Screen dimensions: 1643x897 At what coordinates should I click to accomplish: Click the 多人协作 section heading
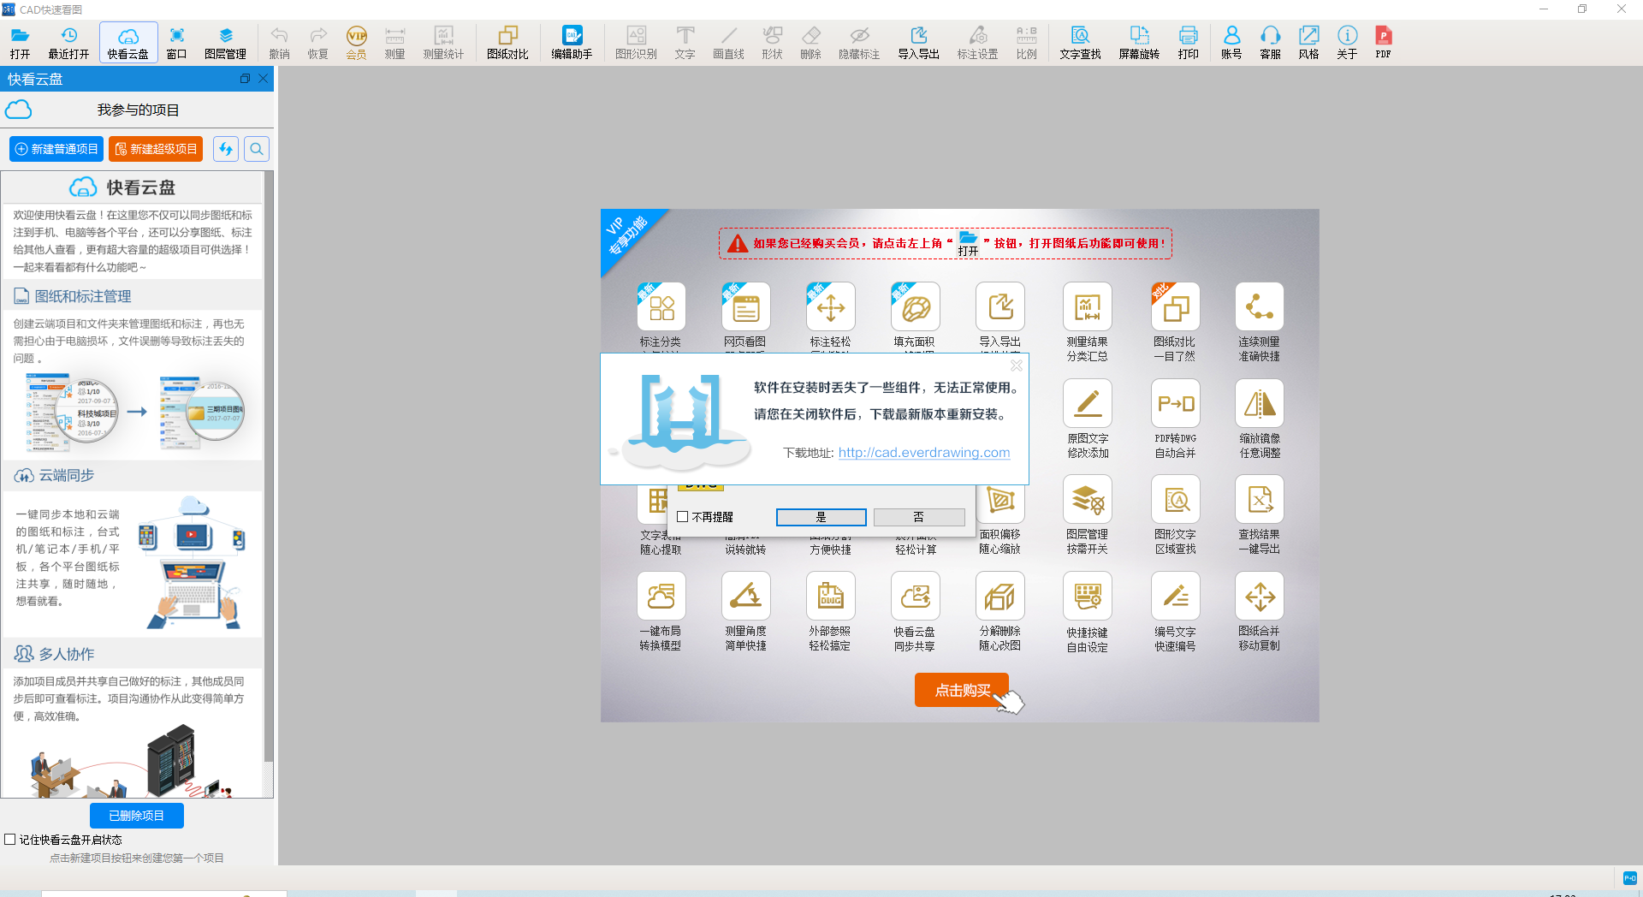(x=67, y=654)
